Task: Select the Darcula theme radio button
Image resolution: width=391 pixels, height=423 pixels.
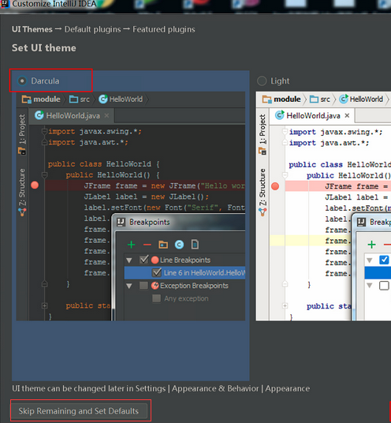Action: 22,81
